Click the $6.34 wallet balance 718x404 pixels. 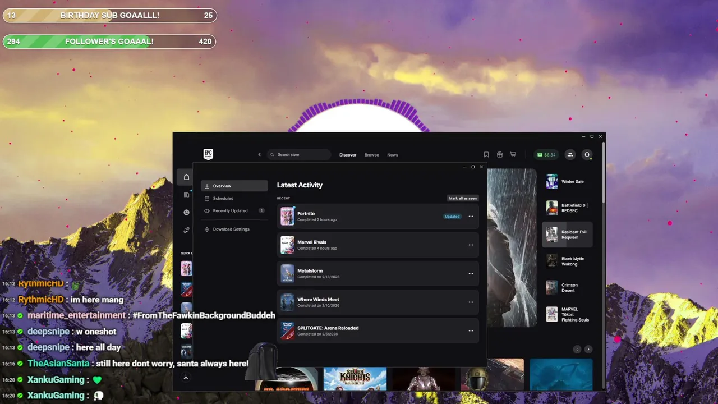546,155
